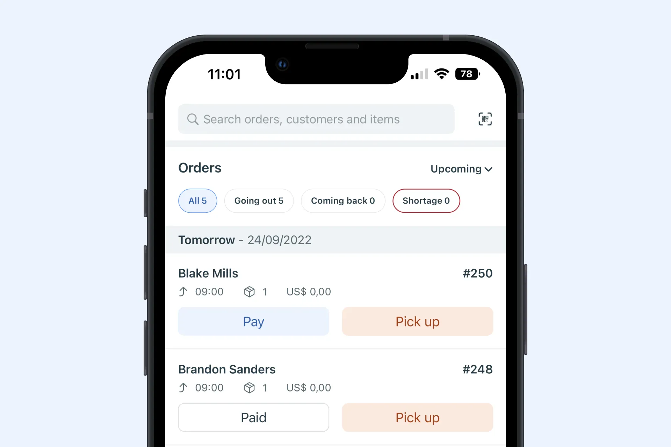Toggle the 'Shortage 0' filter pill
671x447 pixels.
click(425, 200)
